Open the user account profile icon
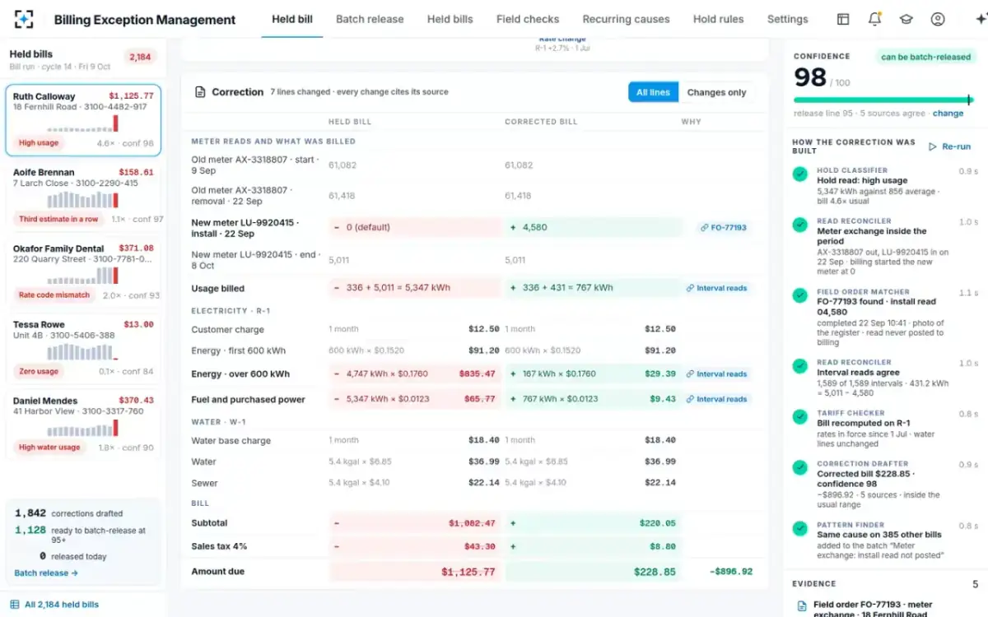Screen dimensions: 988x617 coord(938,19)
